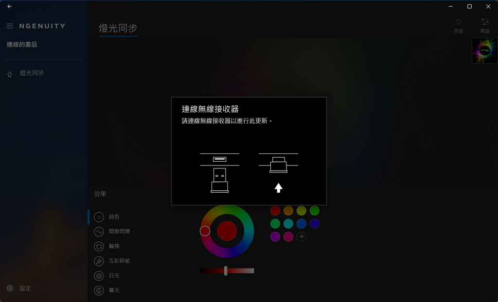Switch to the 燈光同步 tab heading
Image resolution: width=498 pixels, height=302 pixels.
tap(118, 28)
